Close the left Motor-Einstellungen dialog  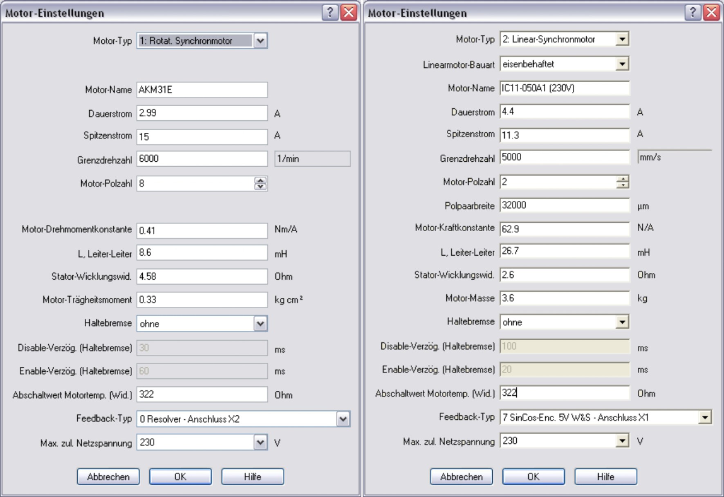point(349,13)
